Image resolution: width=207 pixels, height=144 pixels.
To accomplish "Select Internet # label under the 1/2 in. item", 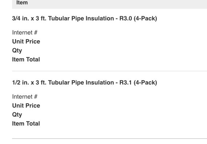I will [25, 96].
